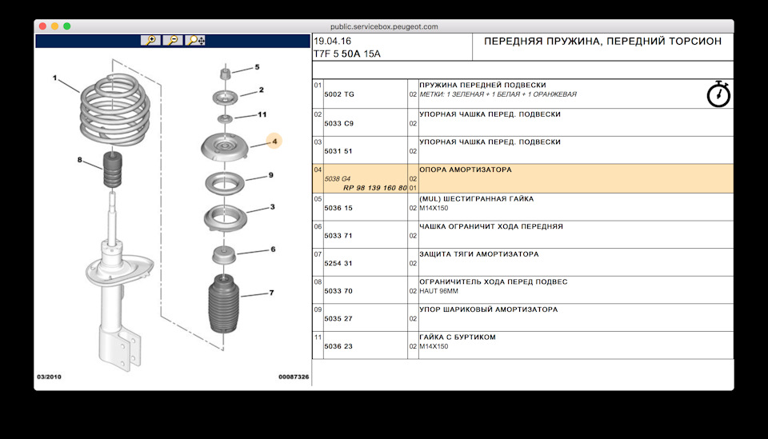Image resolution: width=768 pixels, height=439 pixels.
Task: Click replacement part RP 98 139 160 80
Action: click(x=374, y=188)
